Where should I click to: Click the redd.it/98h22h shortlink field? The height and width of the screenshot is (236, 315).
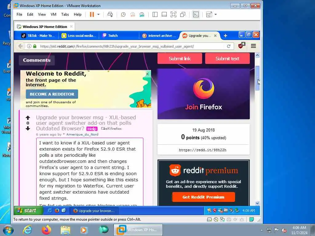click(x=203, y=150)
